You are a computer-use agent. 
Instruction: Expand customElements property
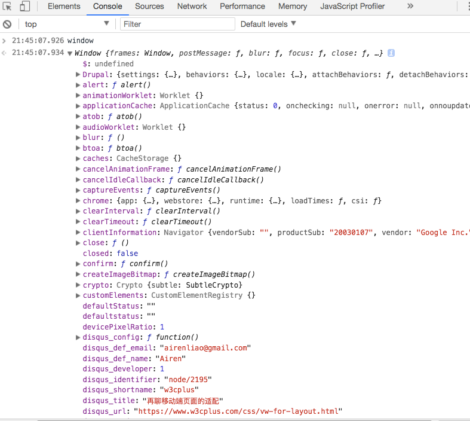pos(78,295)
